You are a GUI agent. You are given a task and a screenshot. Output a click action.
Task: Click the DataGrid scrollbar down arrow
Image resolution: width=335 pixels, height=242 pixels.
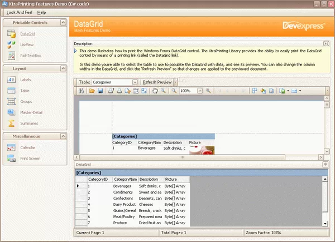tap(325, 224)
